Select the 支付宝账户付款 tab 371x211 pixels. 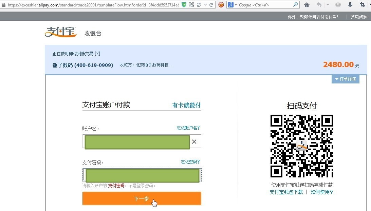click(x=106, y=105)
